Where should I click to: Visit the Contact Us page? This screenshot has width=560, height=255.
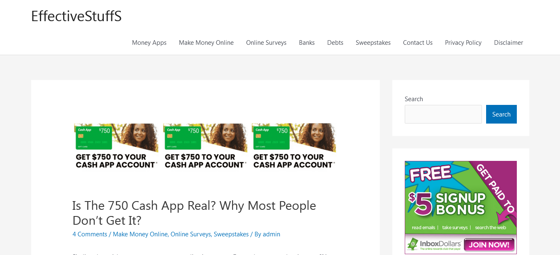pos(418,43)
